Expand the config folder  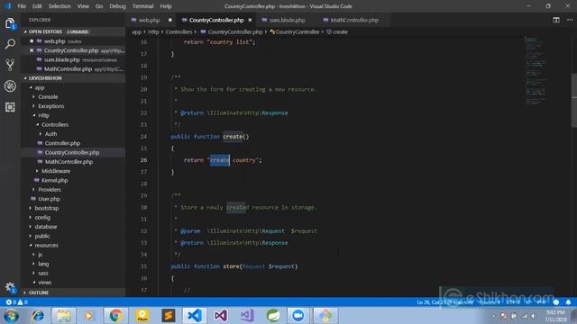pos(42,218)
